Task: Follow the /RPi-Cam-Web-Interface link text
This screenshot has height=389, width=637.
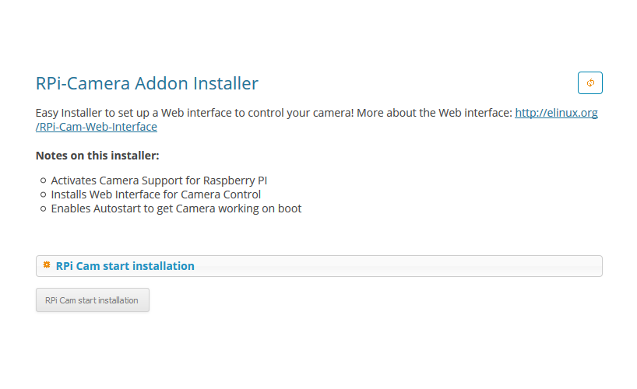Action: pos(97,127)
